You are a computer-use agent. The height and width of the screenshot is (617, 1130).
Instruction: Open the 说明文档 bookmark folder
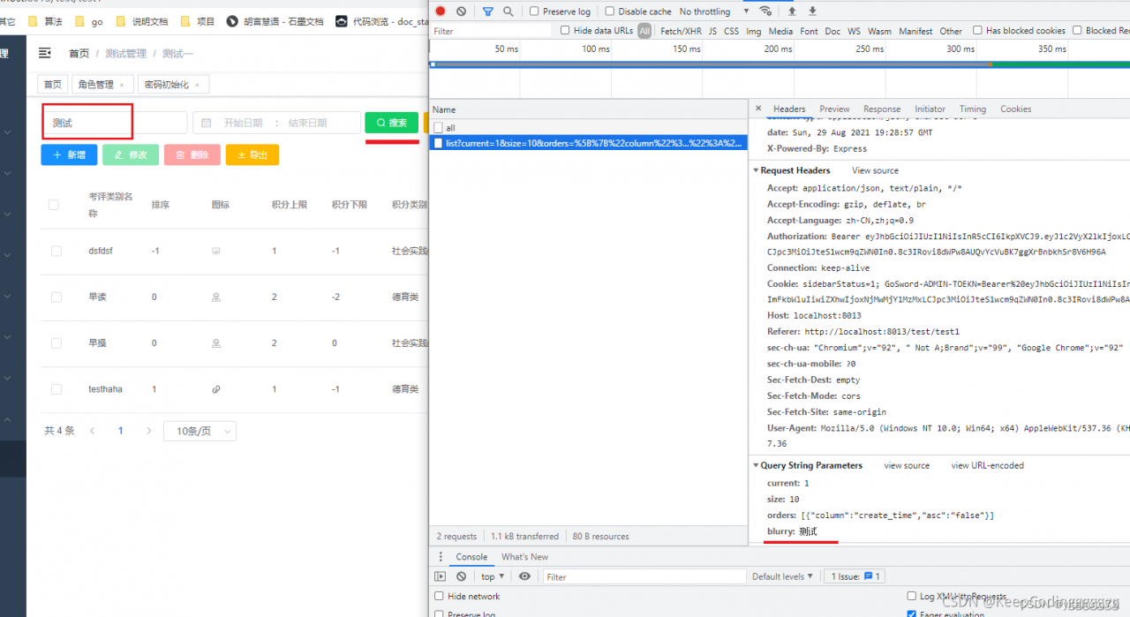[x=142, y=20]
